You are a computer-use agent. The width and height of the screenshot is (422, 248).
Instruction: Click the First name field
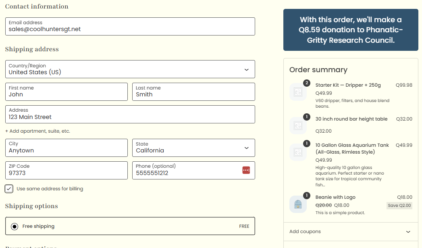coord(67,92)
